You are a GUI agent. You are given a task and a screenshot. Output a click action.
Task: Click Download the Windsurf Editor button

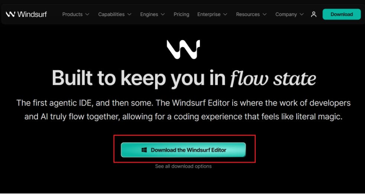(x=183, y=150)
